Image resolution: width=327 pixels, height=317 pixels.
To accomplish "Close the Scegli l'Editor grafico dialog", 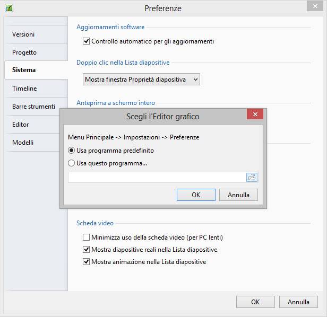I will [x=255, y=115].
